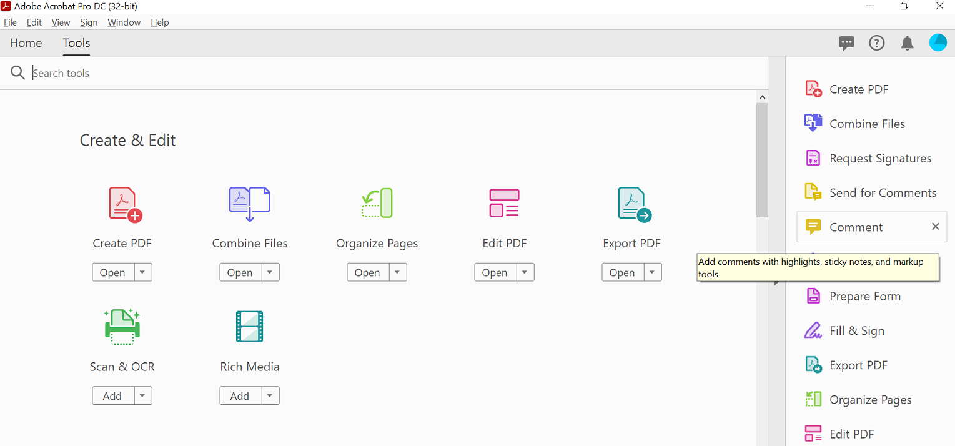Open the Create PDF tool icon
Viewport: 955px width, 446px height.
(122, 203)
